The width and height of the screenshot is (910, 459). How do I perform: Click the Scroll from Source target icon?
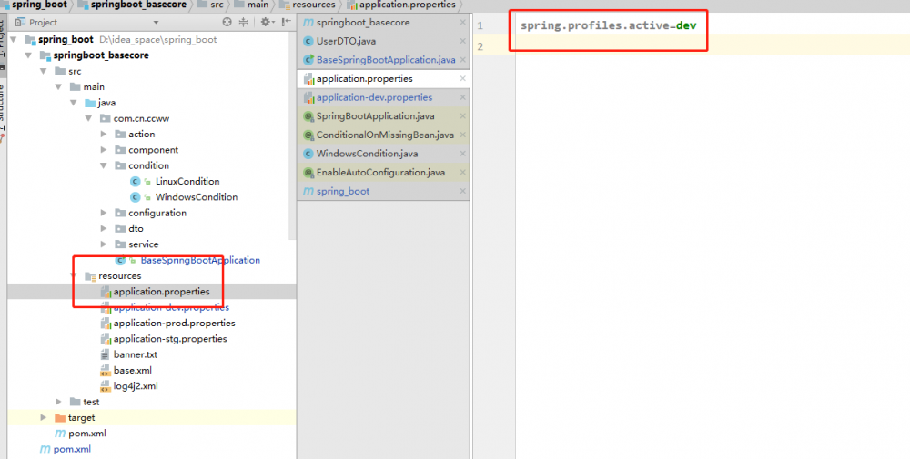pos(227,22)
